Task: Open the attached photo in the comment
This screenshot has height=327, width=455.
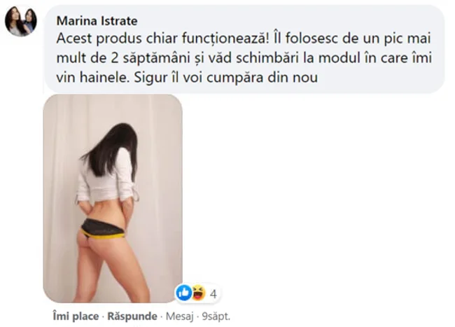Action: (113, 198)
